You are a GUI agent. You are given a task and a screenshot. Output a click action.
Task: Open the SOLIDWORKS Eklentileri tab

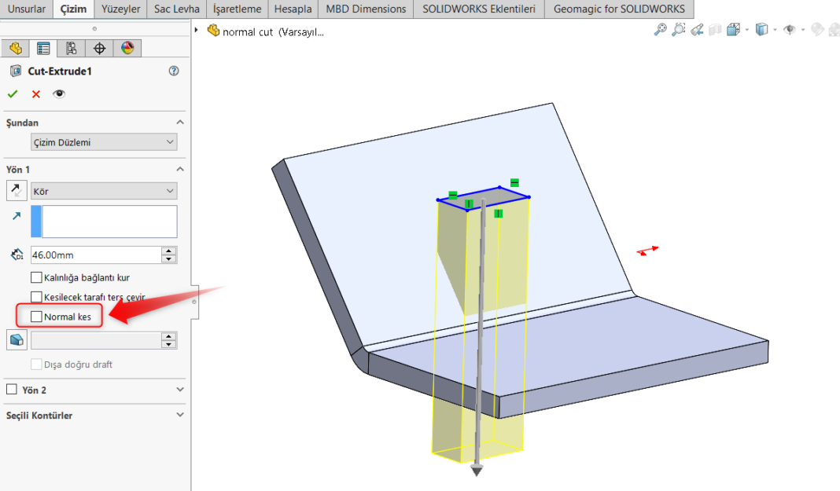coord(479,9)
